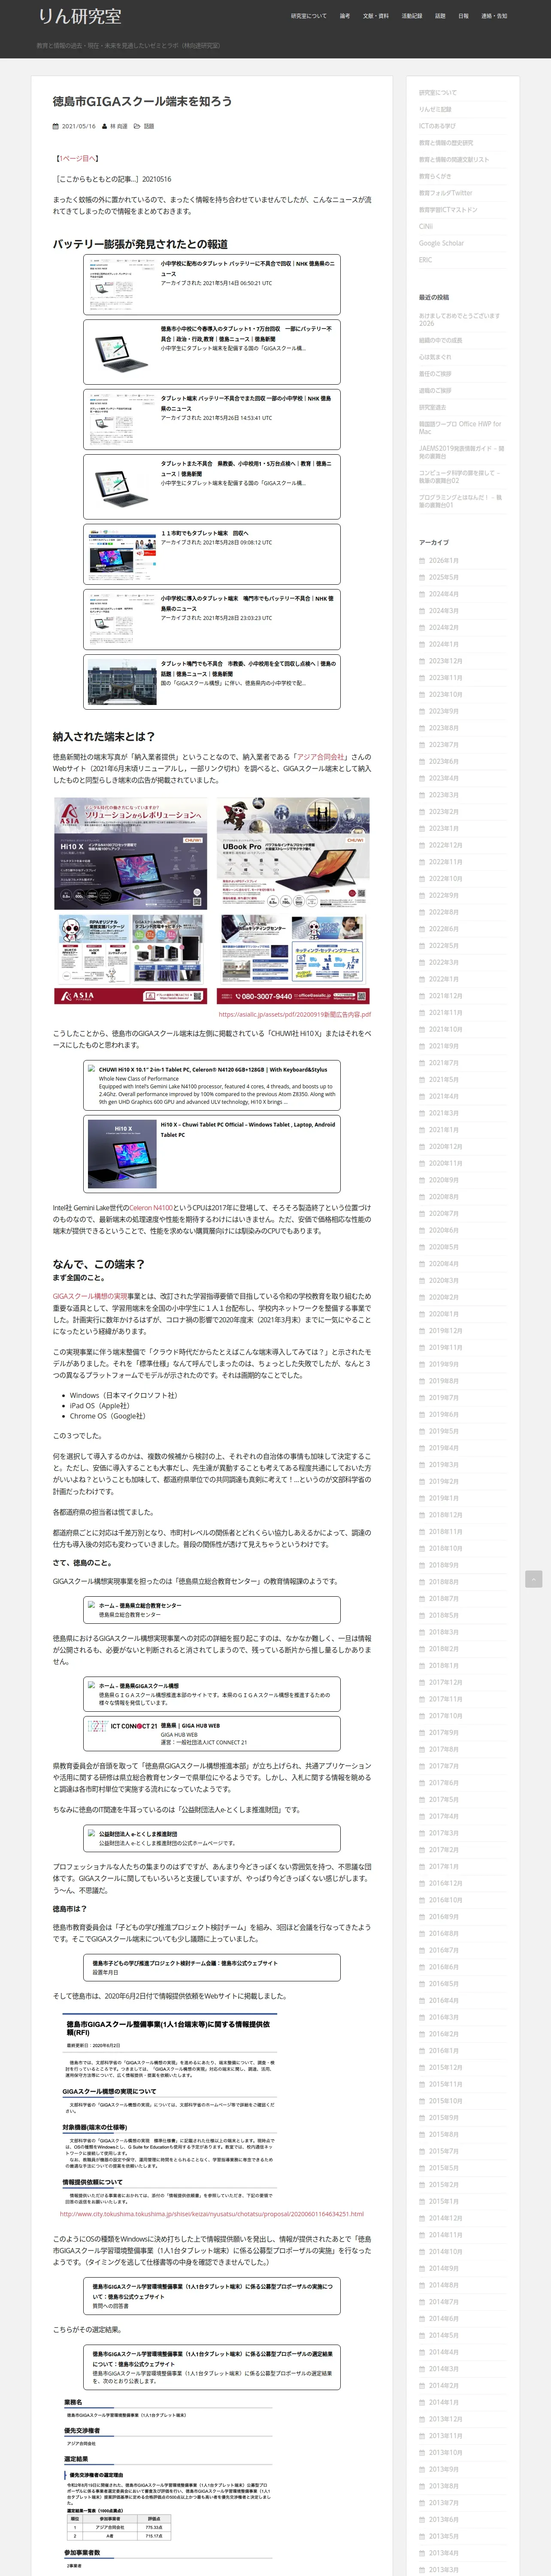Open 公益財団法人e-とくしま推進財団 card
This screenshot has width=551, height=2576.
pyautogui.click(x=211, y=1839)
